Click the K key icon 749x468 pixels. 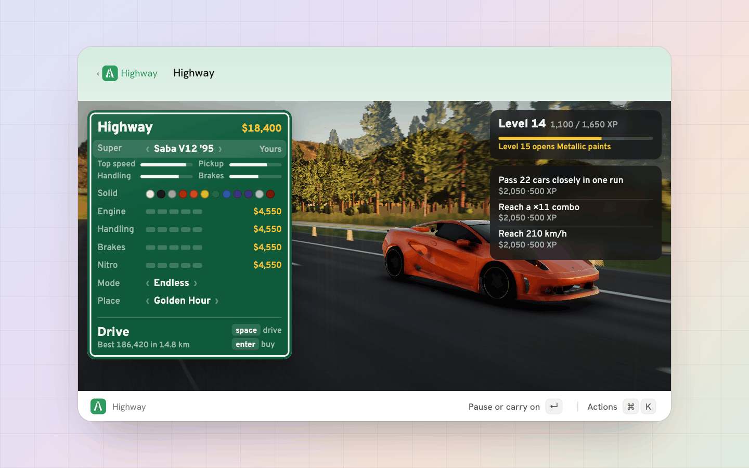(648, 407)
